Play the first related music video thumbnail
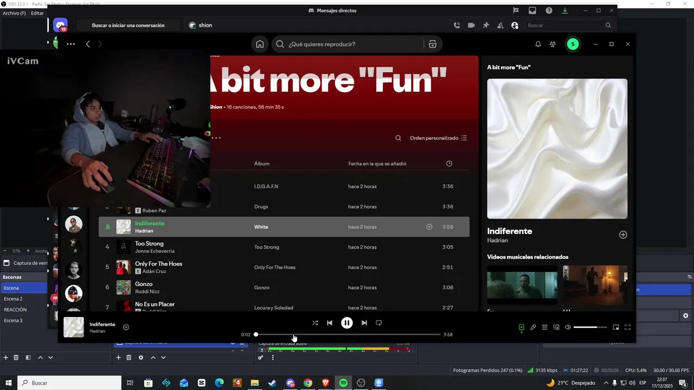 522,285
